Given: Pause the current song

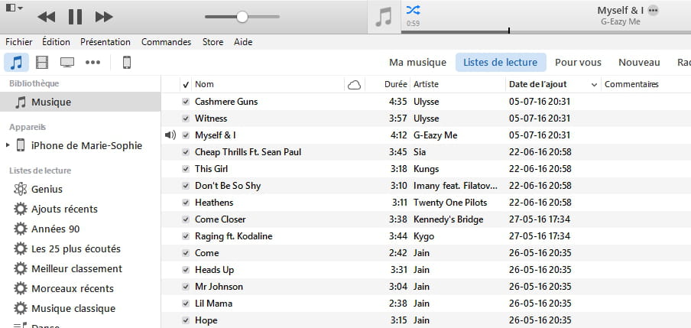Looking at the screenshot, I should click(x=75, y=17).
